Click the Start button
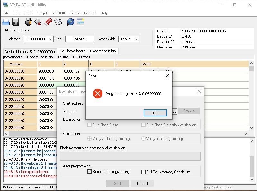The image size is (257, 191). (118, 184)
